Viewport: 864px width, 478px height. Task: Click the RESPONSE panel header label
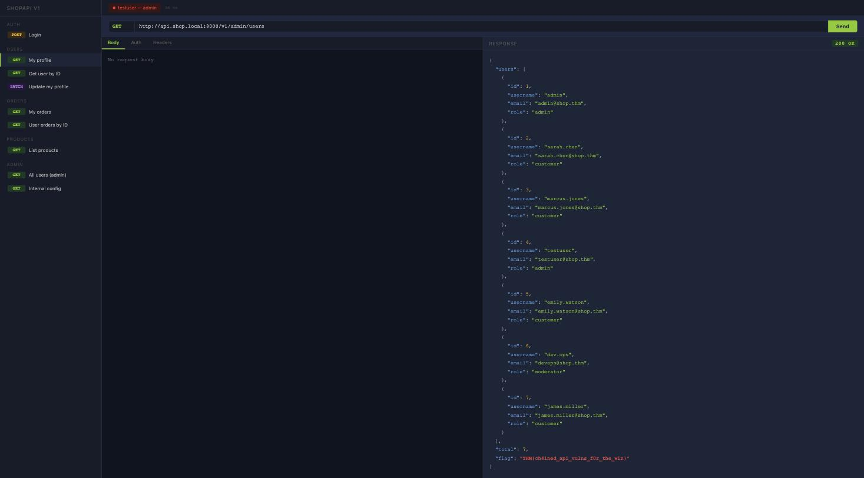pyautogui.click(x=503, y=44)
